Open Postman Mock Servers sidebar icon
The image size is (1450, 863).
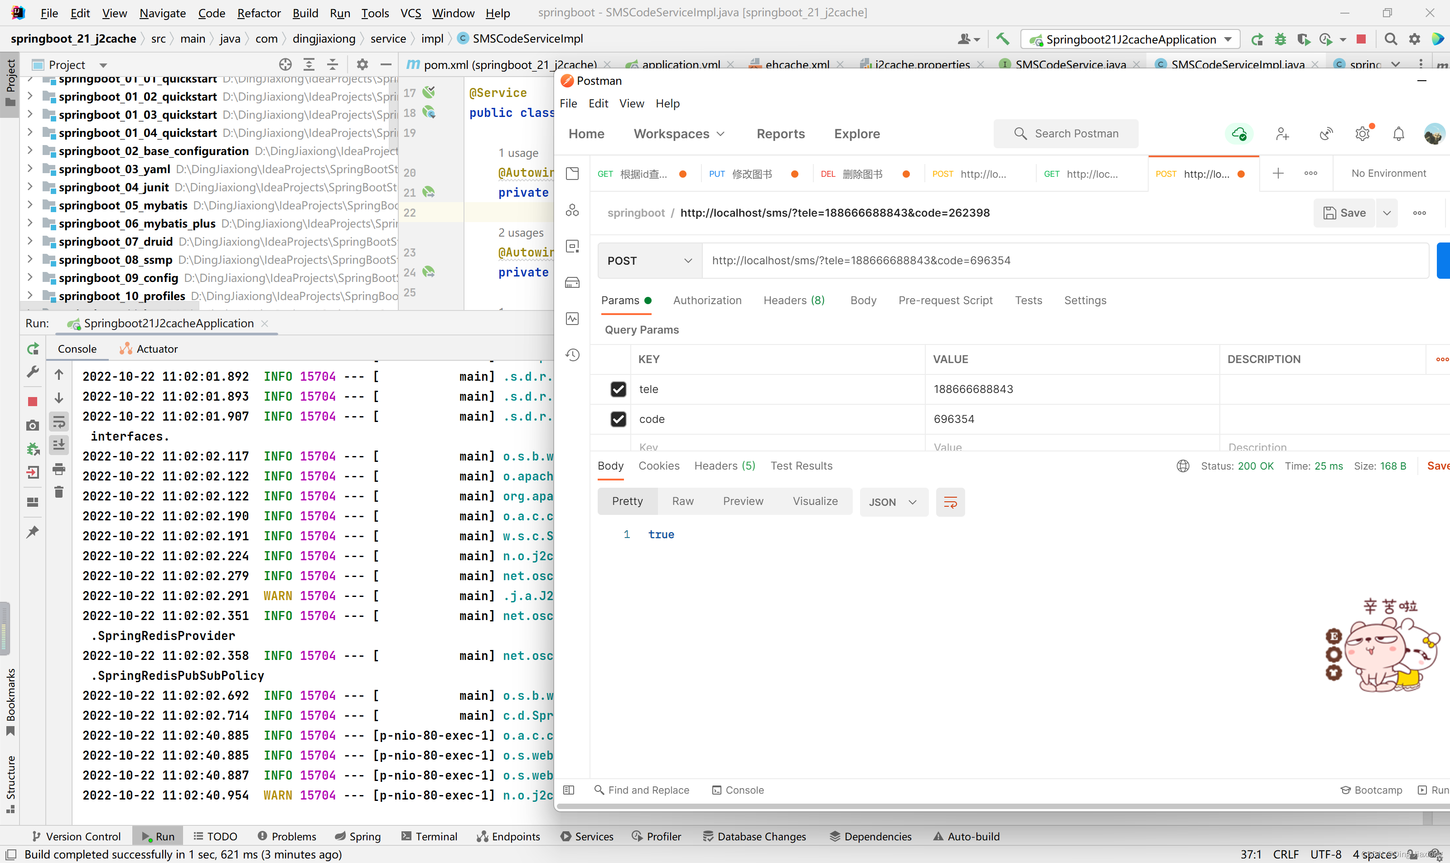(x=573, y=283)
